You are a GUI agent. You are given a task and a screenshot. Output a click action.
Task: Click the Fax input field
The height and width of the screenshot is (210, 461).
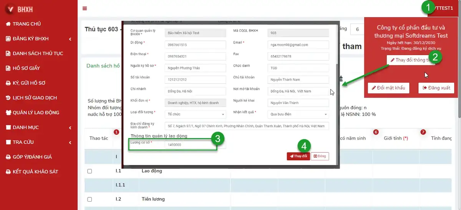[x=298, y=56]
